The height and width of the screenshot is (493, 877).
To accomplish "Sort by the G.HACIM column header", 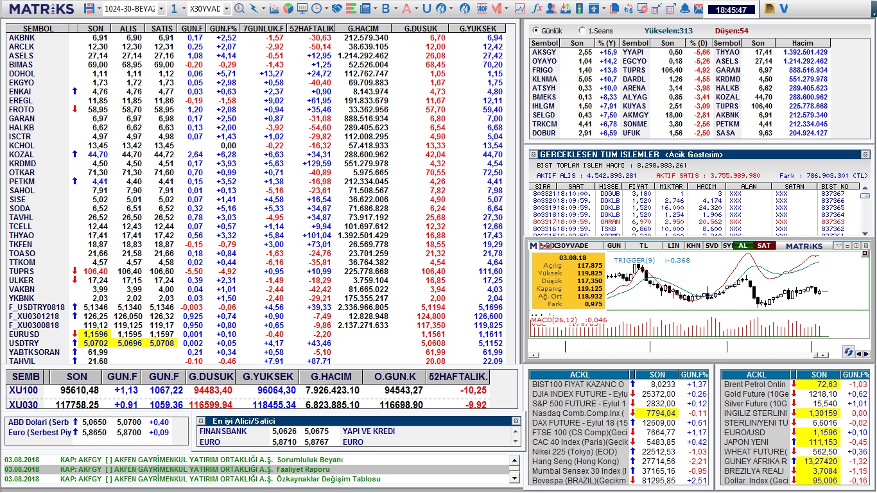I will point(363,29).
